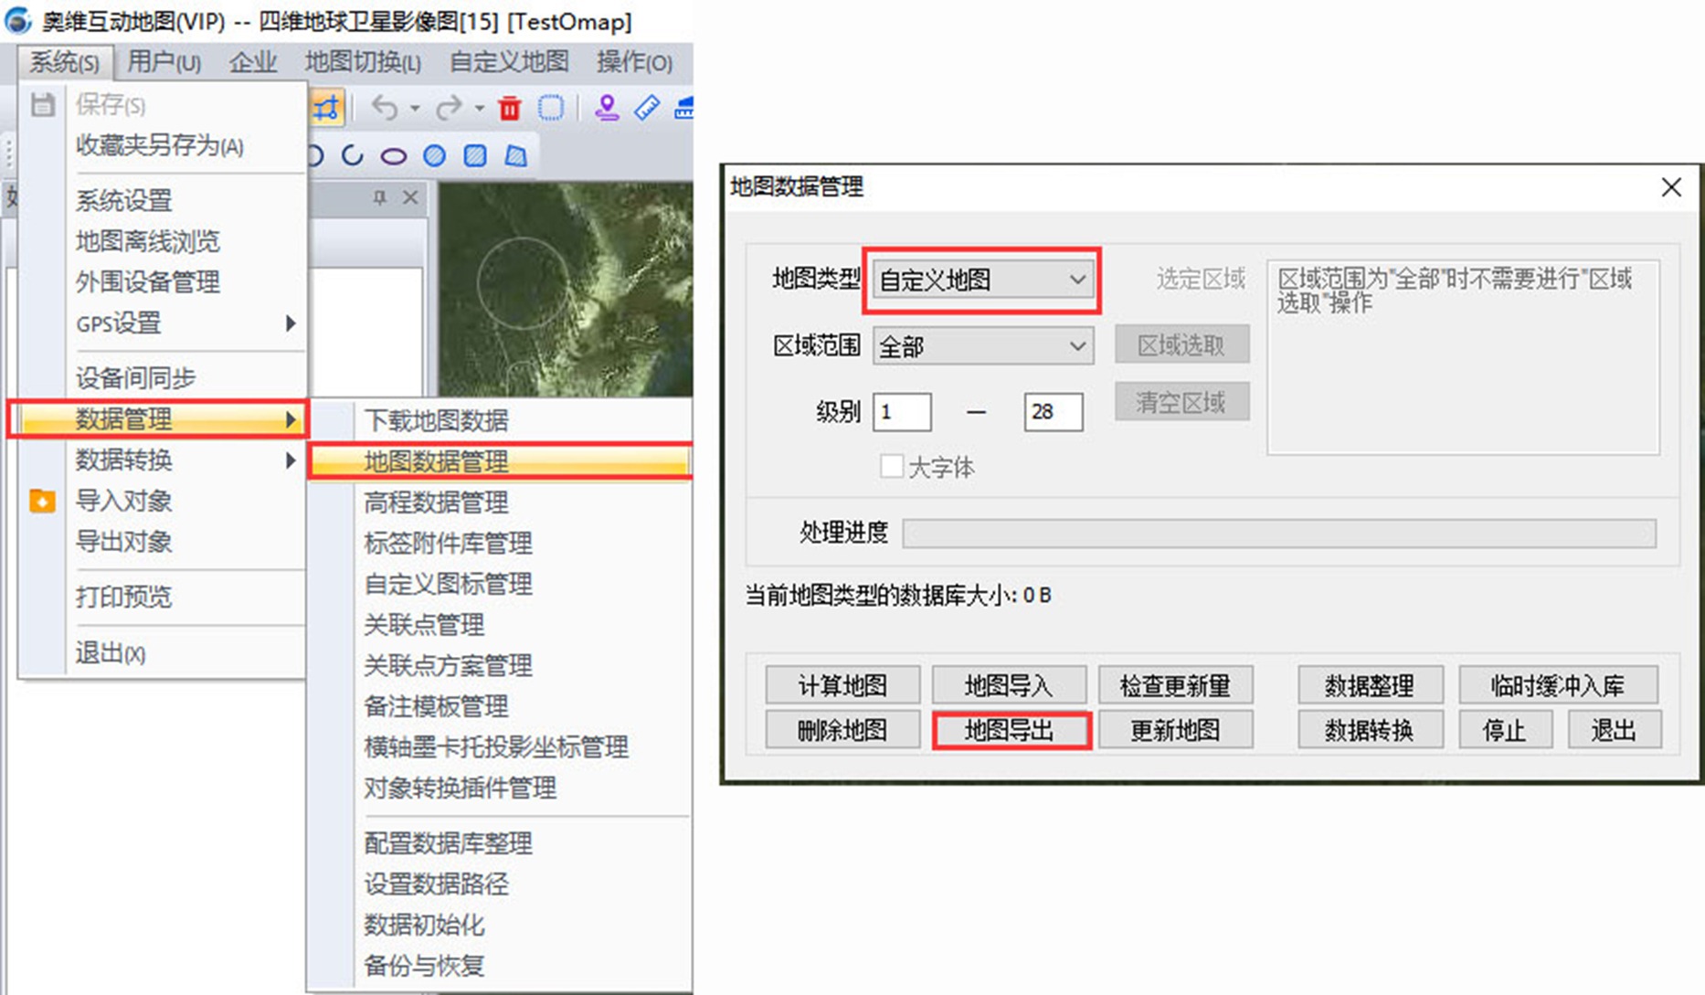The height and width of the screenshot is (995, 1705).
Task: Select the dashed rectangle selection tool
Action: tap(551, 109)
